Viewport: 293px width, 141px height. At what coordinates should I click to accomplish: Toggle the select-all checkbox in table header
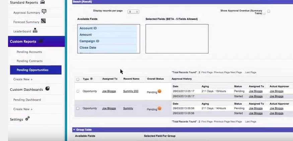pos(78,80)
